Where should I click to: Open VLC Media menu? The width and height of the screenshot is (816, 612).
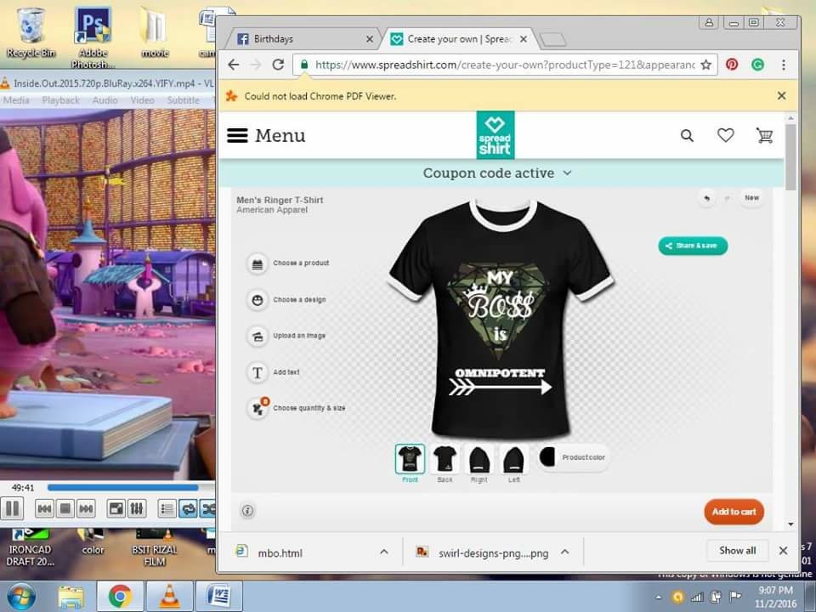(x=16, y=100)
